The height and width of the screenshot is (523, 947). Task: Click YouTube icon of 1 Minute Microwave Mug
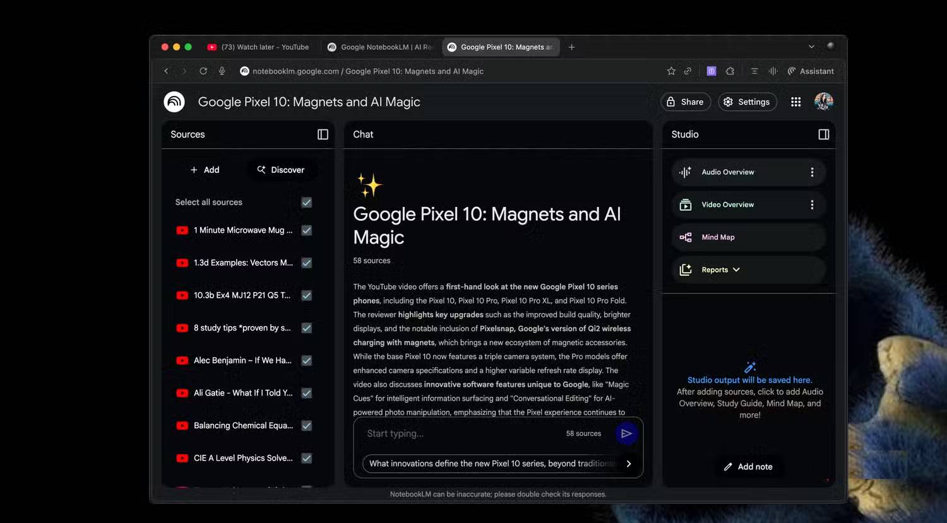[182, 230]
